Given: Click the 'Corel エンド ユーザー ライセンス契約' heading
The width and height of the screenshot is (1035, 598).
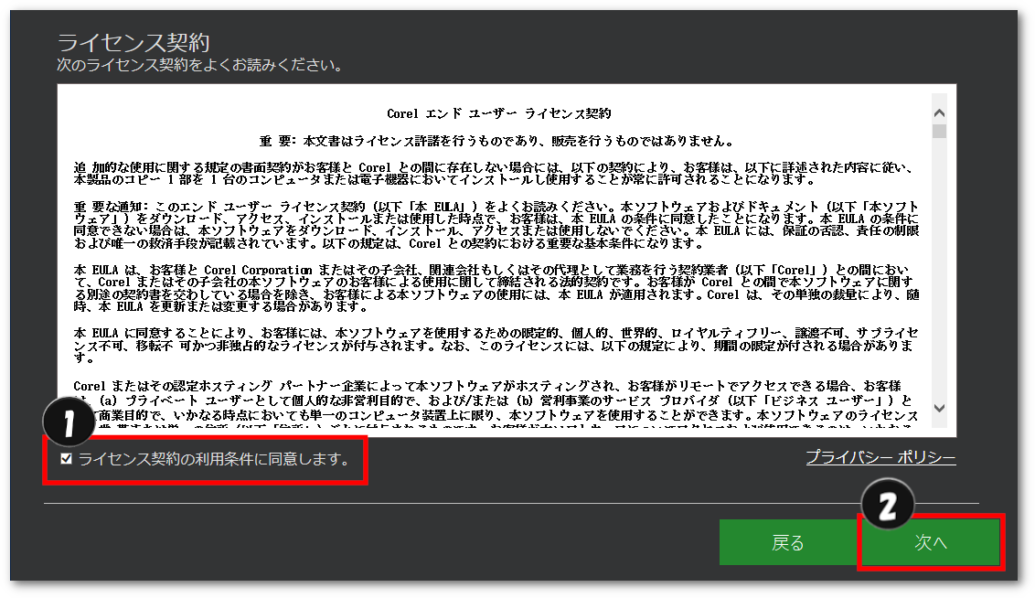Looking at the screenshot, I should point(499,113).
